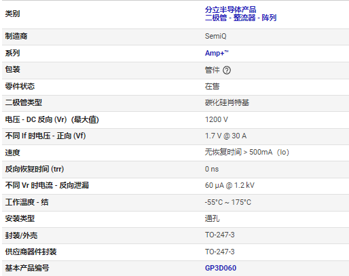Image resolution: width=349 pixels, height=276 pixels.
Task: Click the -55°C ~ 175°C temperature value
Action: [228, 202]
